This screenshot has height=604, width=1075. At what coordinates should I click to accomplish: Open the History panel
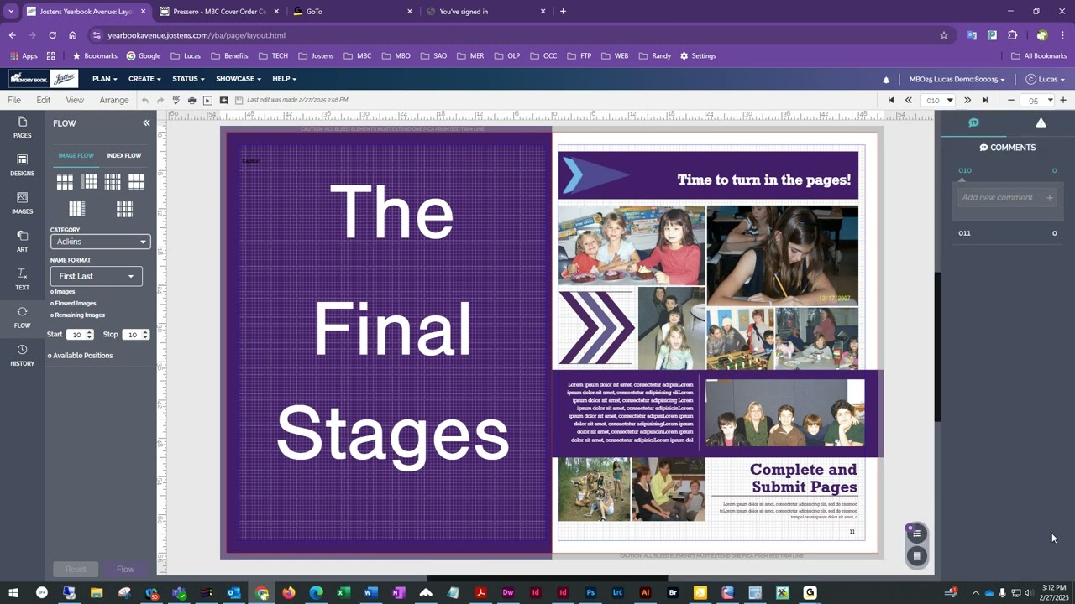click(x=22, y=356)
